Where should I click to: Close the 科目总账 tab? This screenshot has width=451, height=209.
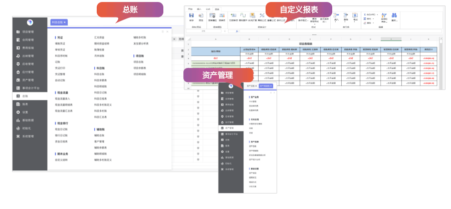click(x=65, y=22)
